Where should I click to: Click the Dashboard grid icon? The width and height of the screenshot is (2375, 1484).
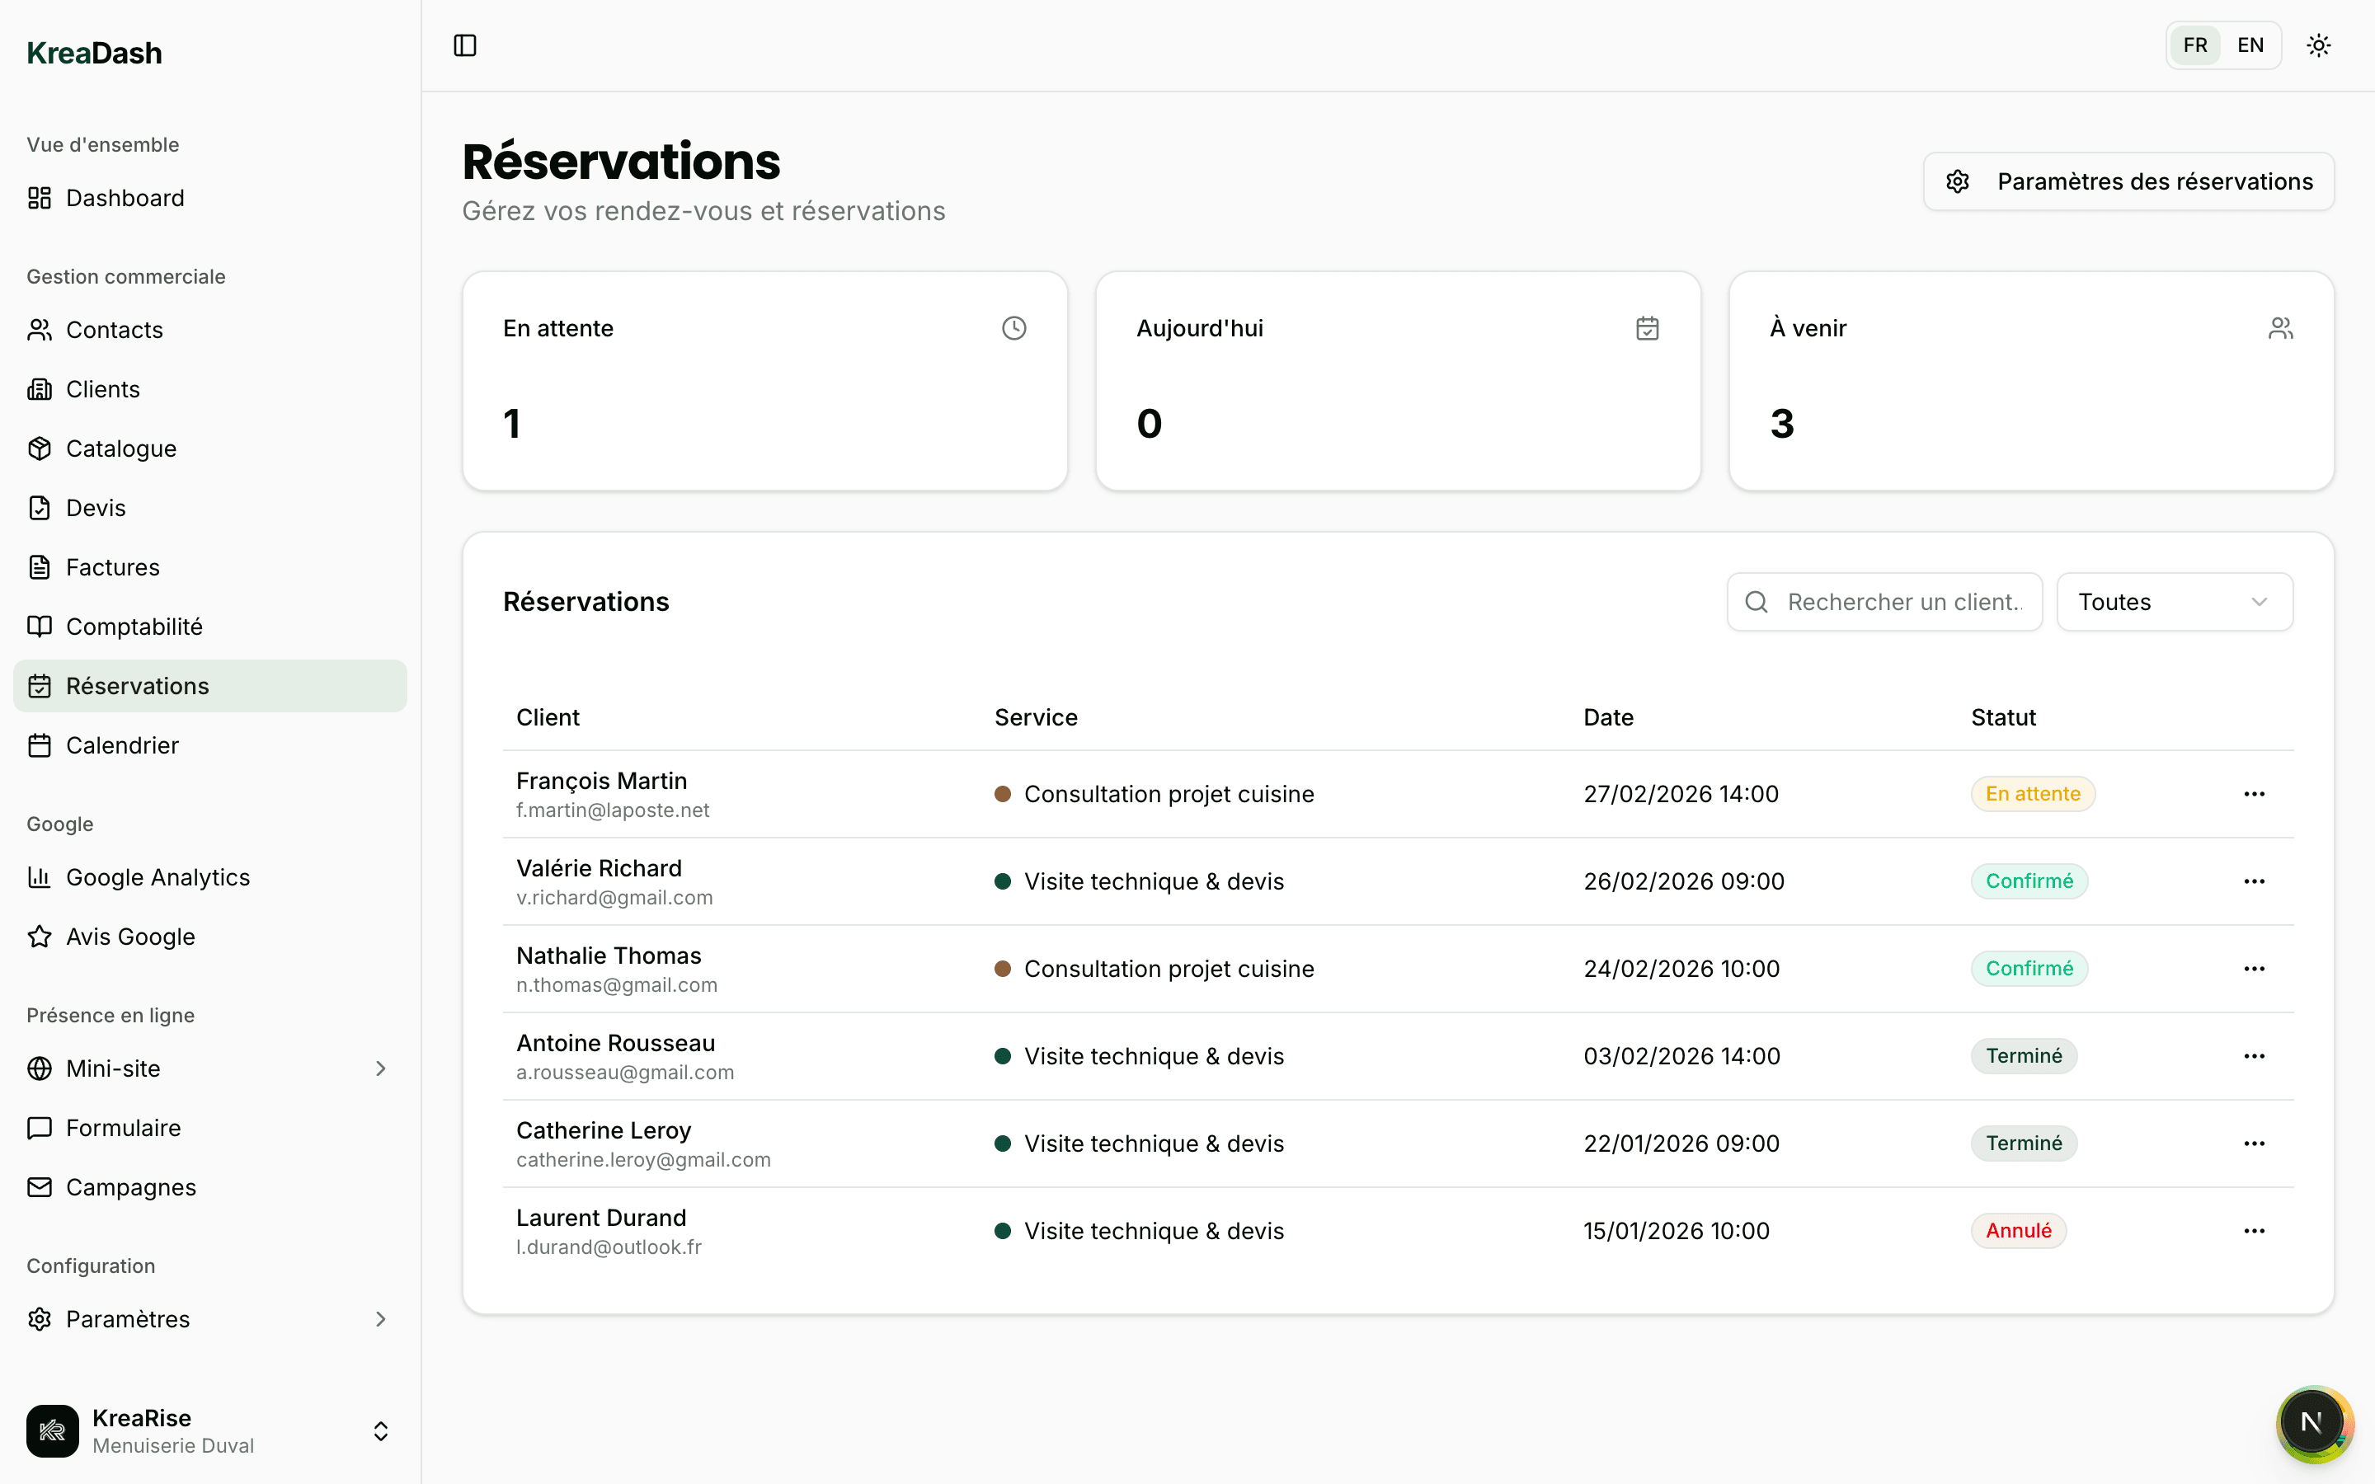click(40, 198)
